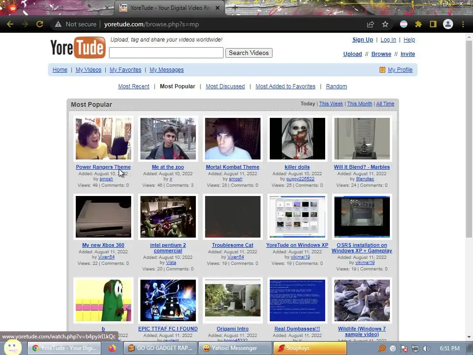Open the killer dolls thumbnail

(297, 139)
